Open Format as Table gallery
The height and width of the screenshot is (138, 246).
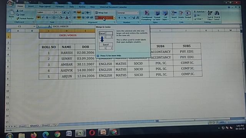157,15
